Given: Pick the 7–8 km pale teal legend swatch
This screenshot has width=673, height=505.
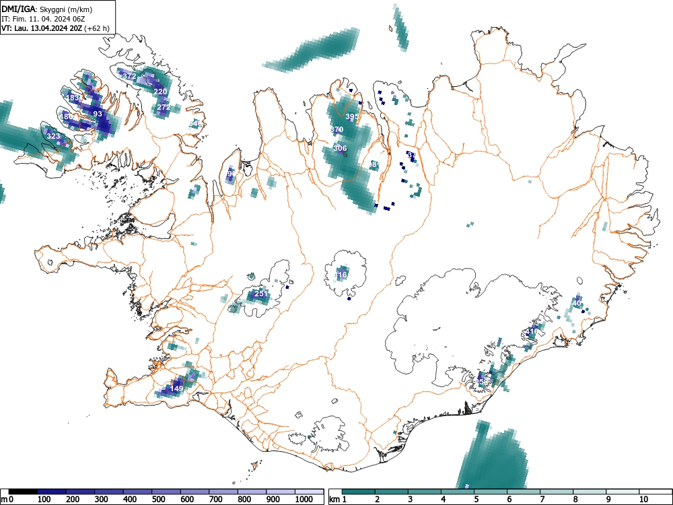Looking at the screenshot, I should (557, 492).
